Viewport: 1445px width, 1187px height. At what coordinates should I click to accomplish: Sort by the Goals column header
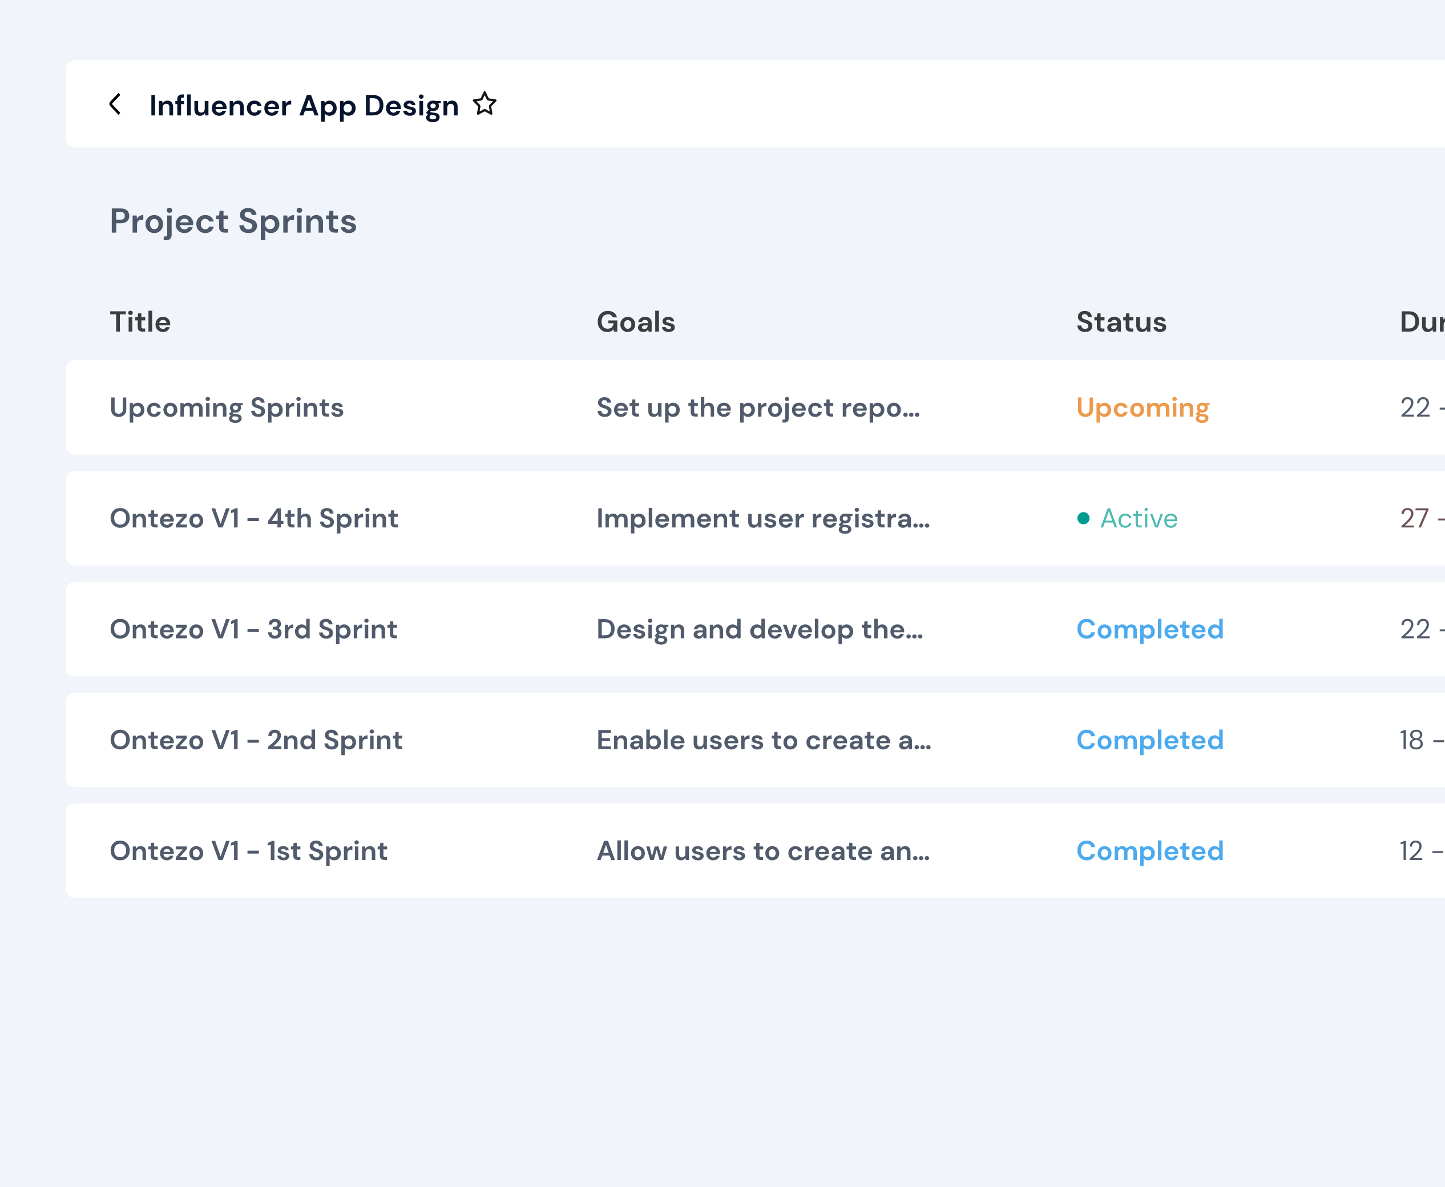coord(636,321)
